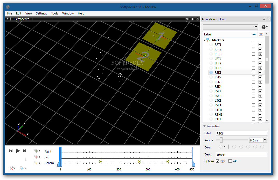
Task: Click the eye visibility column header icon
Action: 261,34
